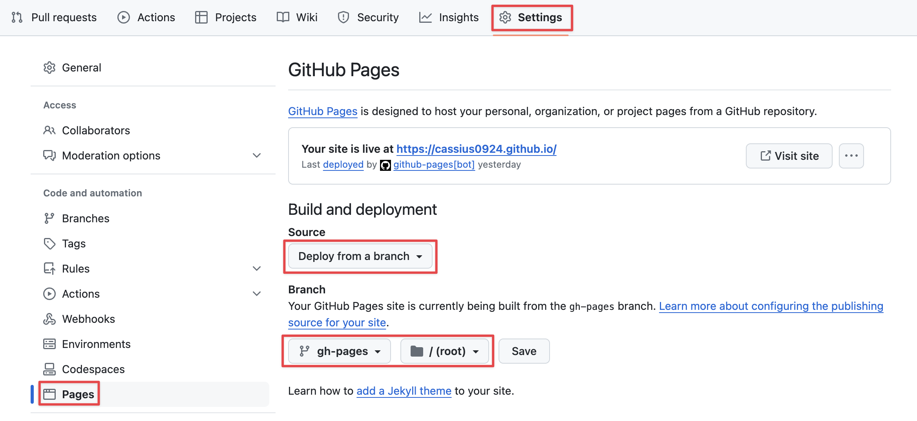Screen dimensions: 917x421
Task: Click the Insights graph icon
Action: pyautogui.click(x=426, y=17)
